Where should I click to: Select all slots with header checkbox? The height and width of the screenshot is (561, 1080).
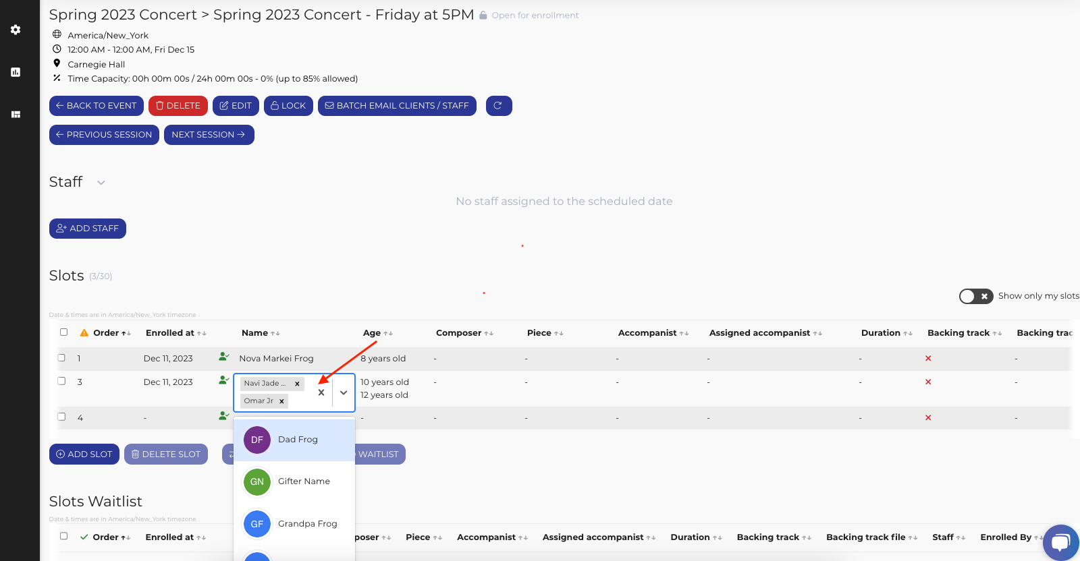tap(64, 332)
